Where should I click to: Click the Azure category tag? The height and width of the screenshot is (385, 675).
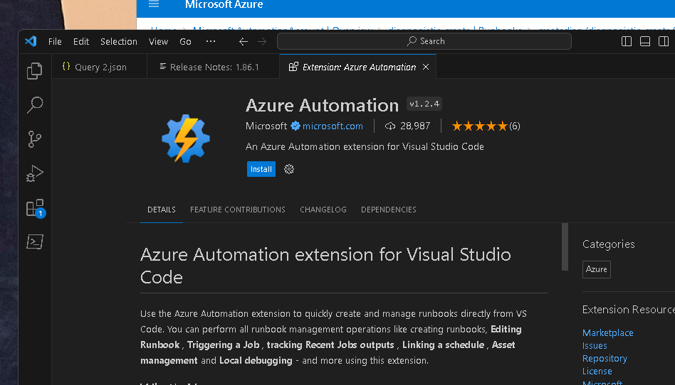coord(597,269)
